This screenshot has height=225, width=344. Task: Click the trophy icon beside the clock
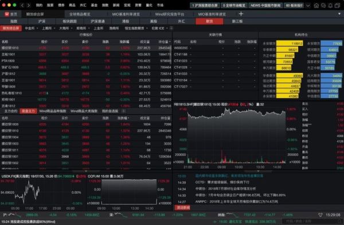tap(320, 215)
